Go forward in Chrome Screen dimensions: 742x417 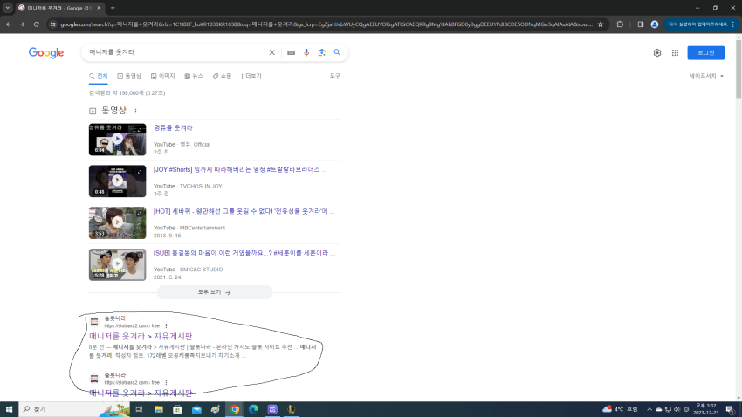point(22,24)
